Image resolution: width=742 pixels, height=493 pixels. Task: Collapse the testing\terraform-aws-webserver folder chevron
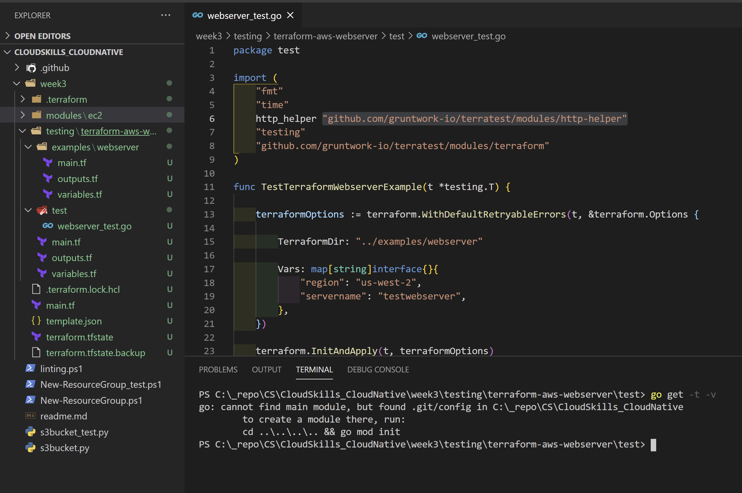tap(23, 131)
